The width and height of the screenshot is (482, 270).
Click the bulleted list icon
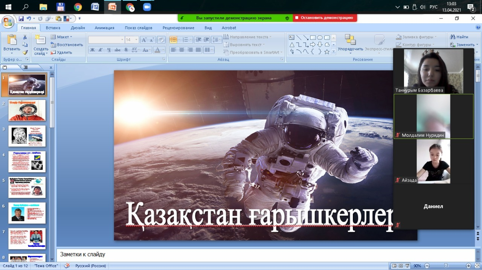[173, 39]
